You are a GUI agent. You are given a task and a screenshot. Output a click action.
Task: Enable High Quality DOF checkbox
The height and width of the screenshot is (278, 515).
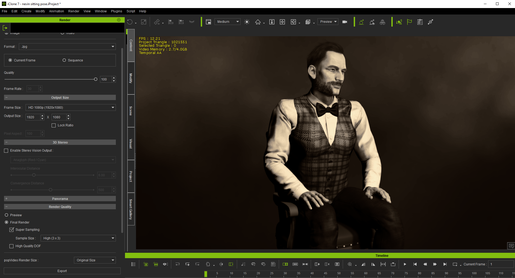(11, 246)
